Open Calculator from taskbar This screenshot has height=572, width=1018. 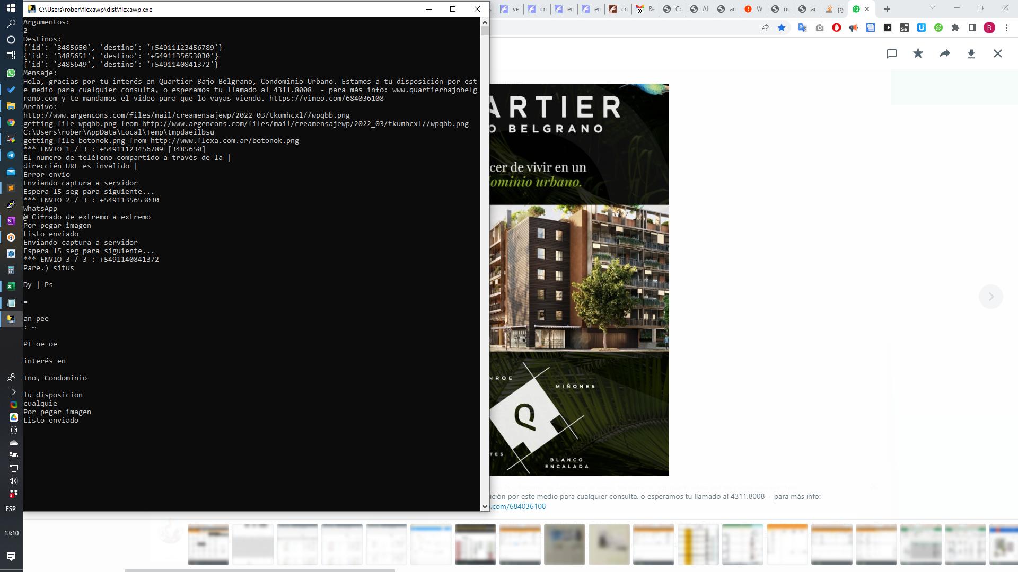(11, 270)
